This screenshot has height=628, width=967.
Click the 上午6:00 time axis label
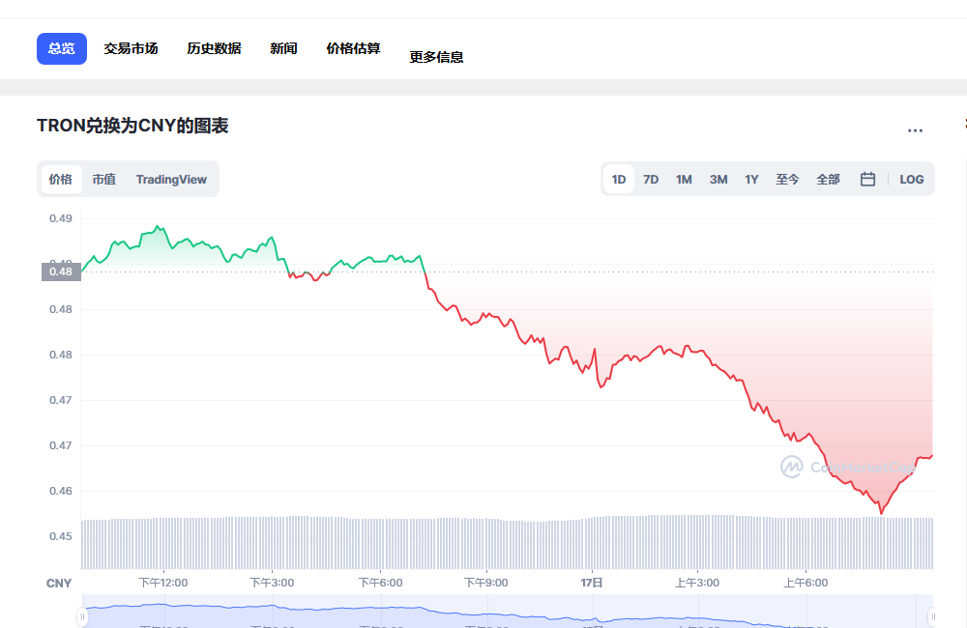tap(806, 583)
